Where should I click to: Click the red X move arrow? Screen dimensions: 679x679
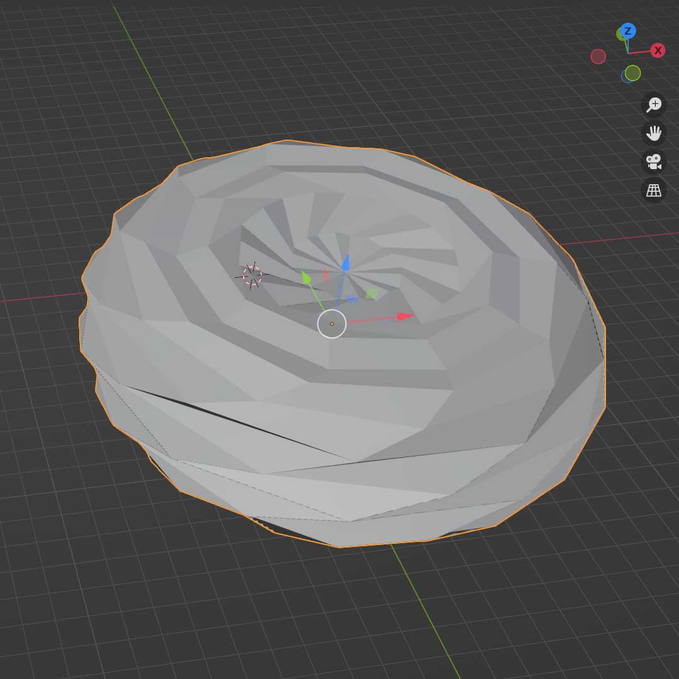pos(405,316)
